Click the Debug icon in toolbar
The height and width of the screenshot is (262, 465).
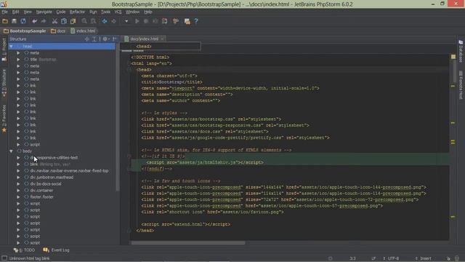[146, 21]
